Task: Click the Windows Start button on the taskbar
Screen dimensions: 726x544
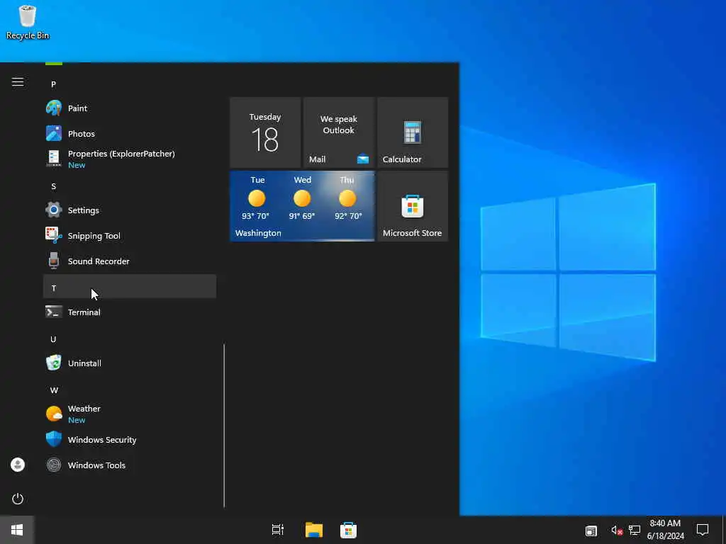Action: point(17,530)
